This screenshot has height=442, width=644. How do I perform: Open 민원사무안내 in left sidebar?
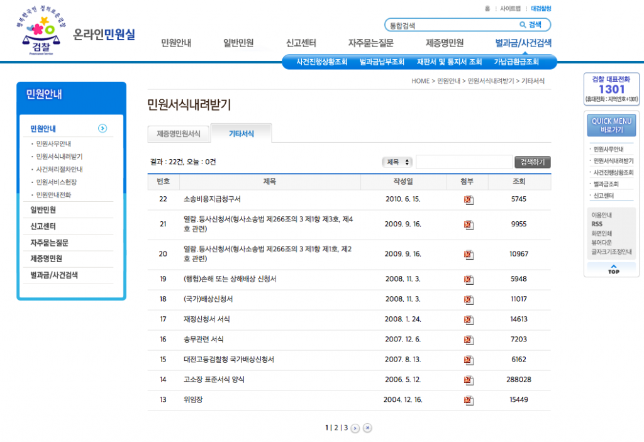point(53,143)
